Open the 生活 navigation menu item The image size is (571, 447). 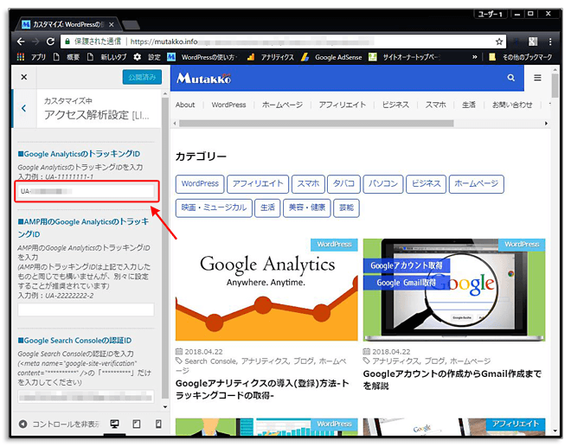tap(469, 105)
